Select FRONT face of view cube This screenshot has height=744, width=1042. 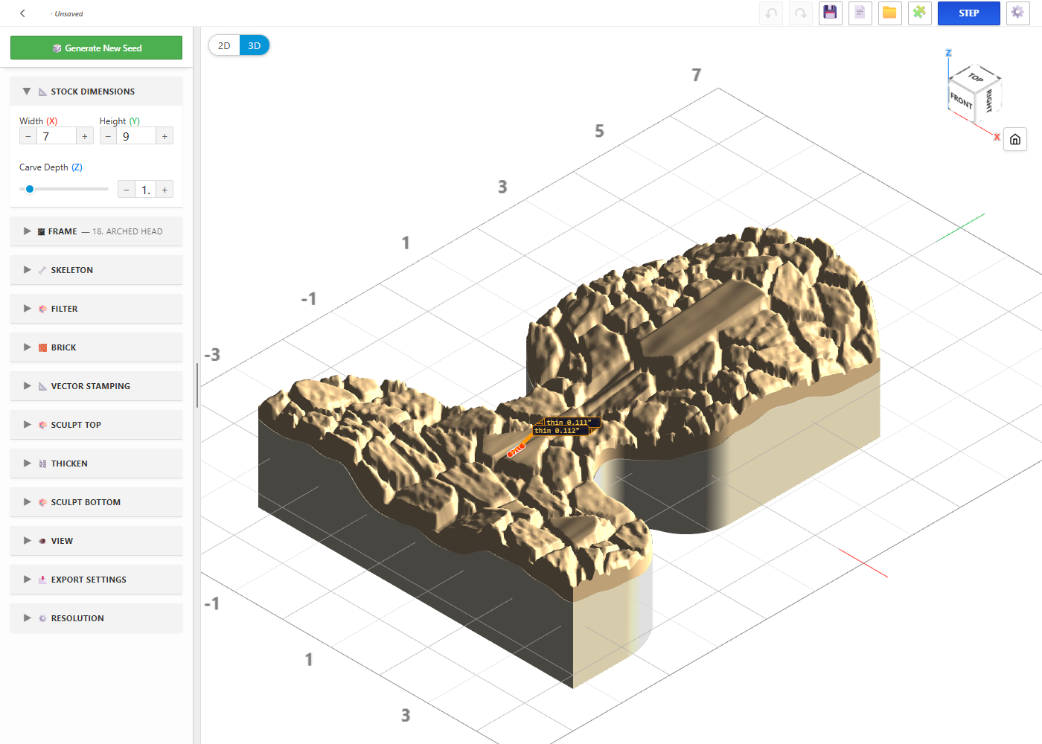(962, 100)
